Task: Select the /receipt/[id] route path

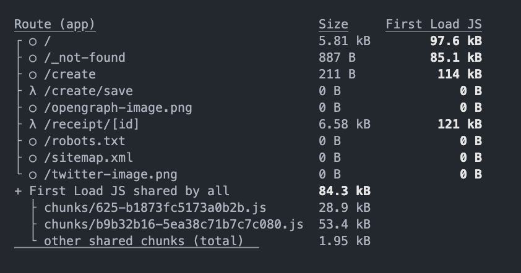Action: tap(92, 124)
